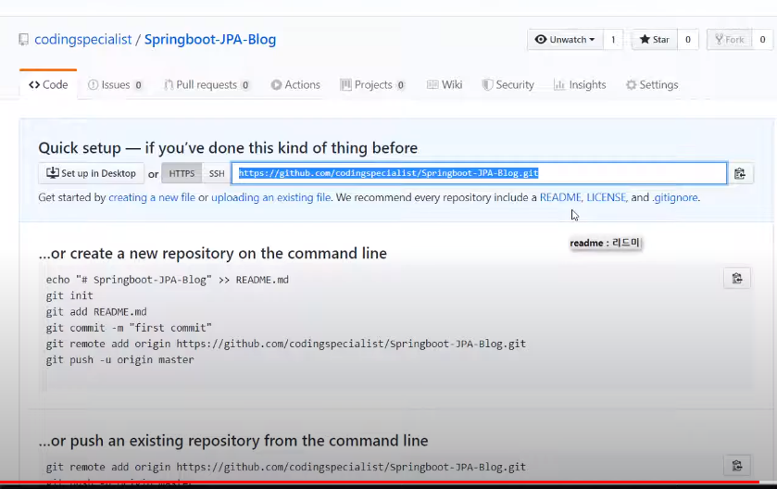Click the Quick setup heading
Image resolution: width=777 pixels, height=489 pixels.
228,147
